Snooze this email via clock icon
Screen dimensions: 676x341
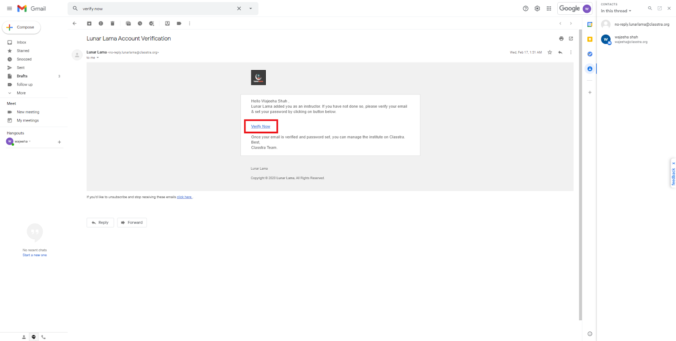pyautogui.click(x=140, y=24)
